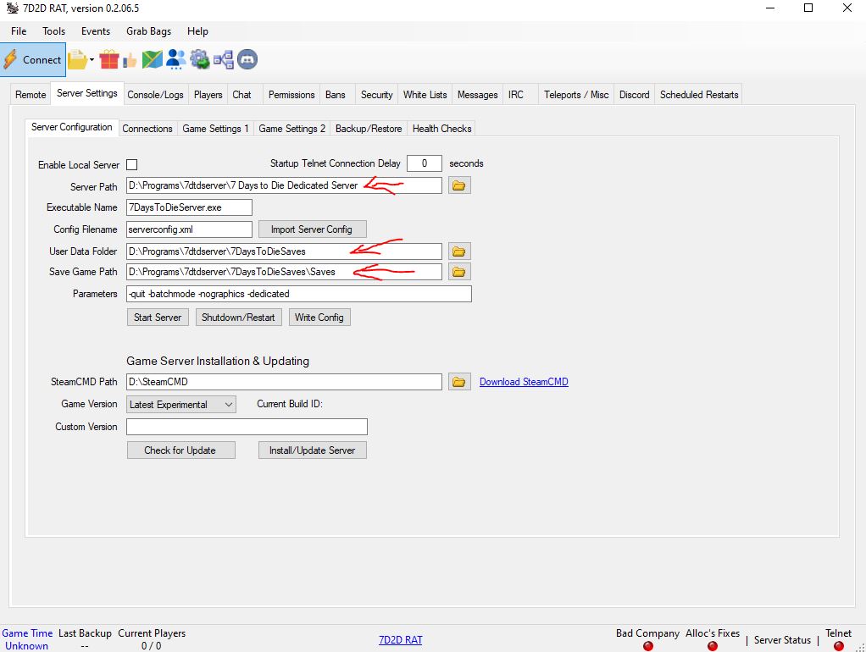Open the Game Settings 1 sub-tab
The image size is (866, 652).
[x=215, y=129]
